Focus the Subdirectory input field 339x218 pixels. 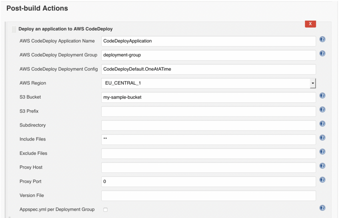tap(209, 125)
